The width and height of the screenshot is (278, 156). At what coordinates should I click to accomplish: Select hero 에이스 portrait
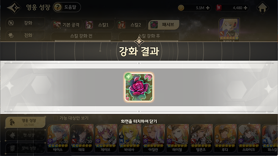point(58,138)
